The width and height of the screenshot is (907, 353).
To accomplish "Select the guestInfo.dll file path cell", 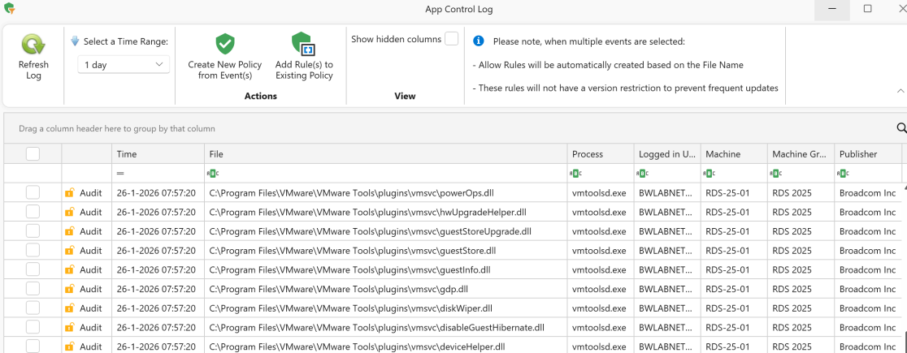I will pyautogui.click(x=386, y=269).
